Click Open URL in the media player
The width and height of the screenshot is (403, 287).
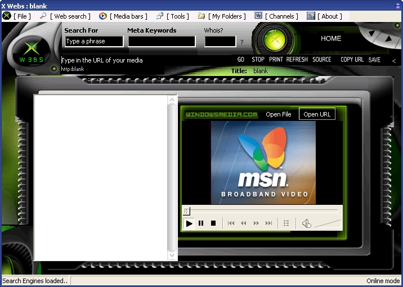point(317,114)
